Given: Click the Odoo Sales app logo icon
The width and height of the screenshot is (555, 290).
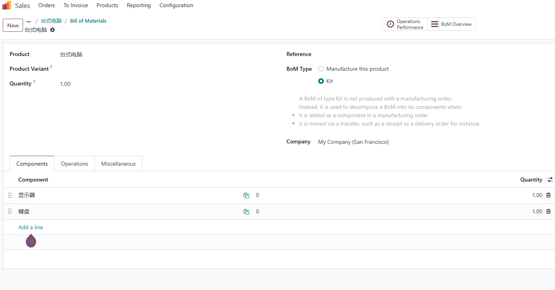Looking at the screenshot, I should 7,5.
